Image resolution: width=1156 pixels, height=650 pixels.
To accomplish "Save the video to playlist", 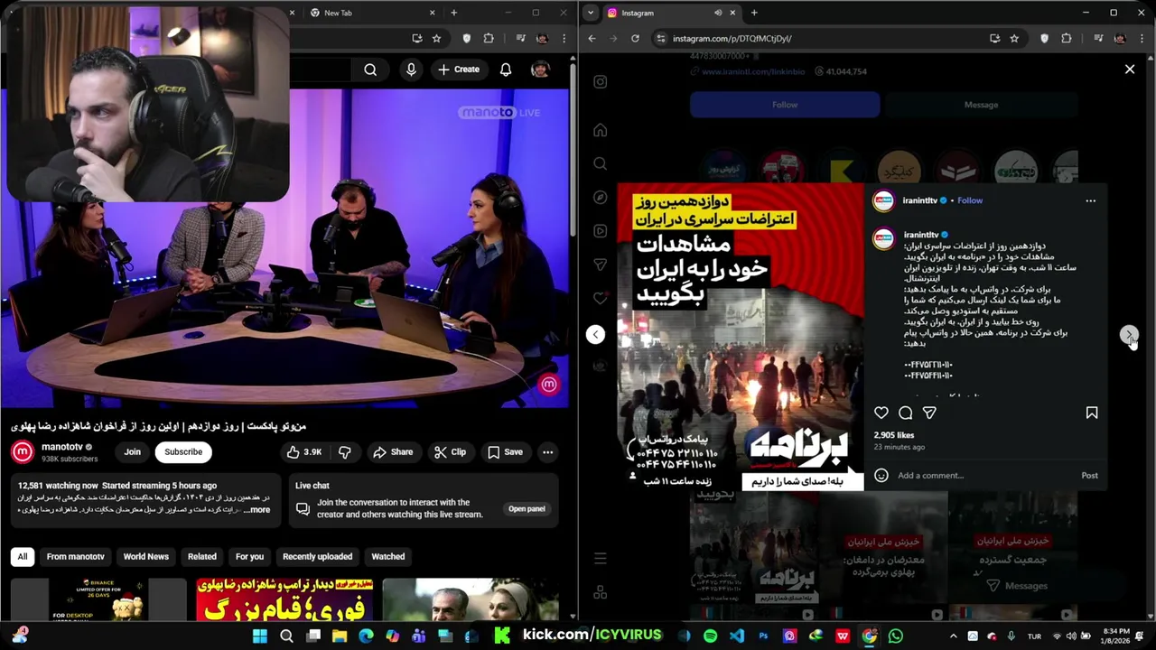I will [x=505, y=452].
